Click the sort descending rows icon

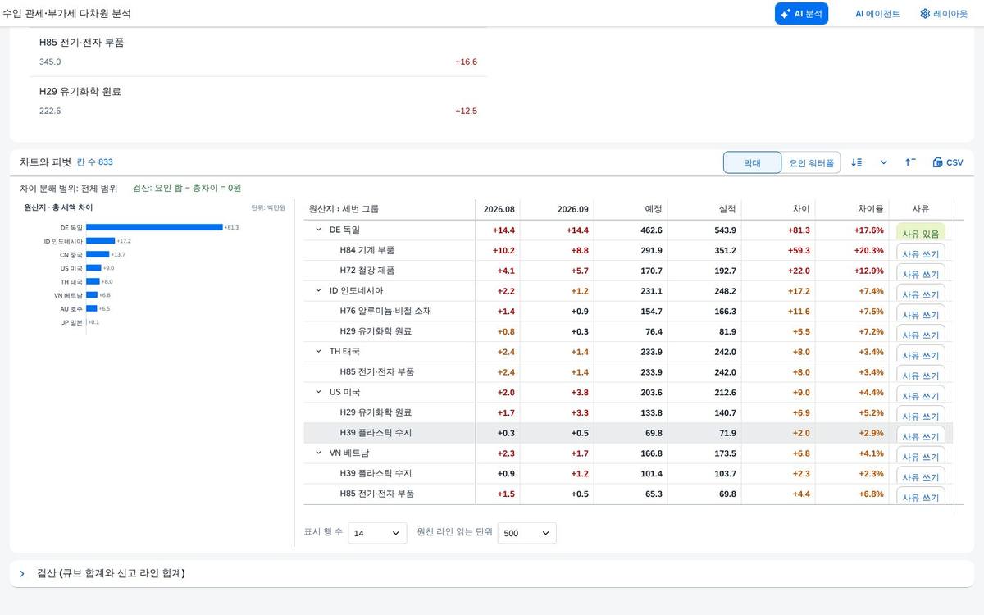pos(857,162)
